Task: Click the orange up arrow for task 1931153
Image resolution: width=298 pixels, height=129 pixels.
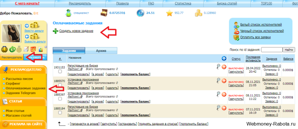Action: coord(224,67)
